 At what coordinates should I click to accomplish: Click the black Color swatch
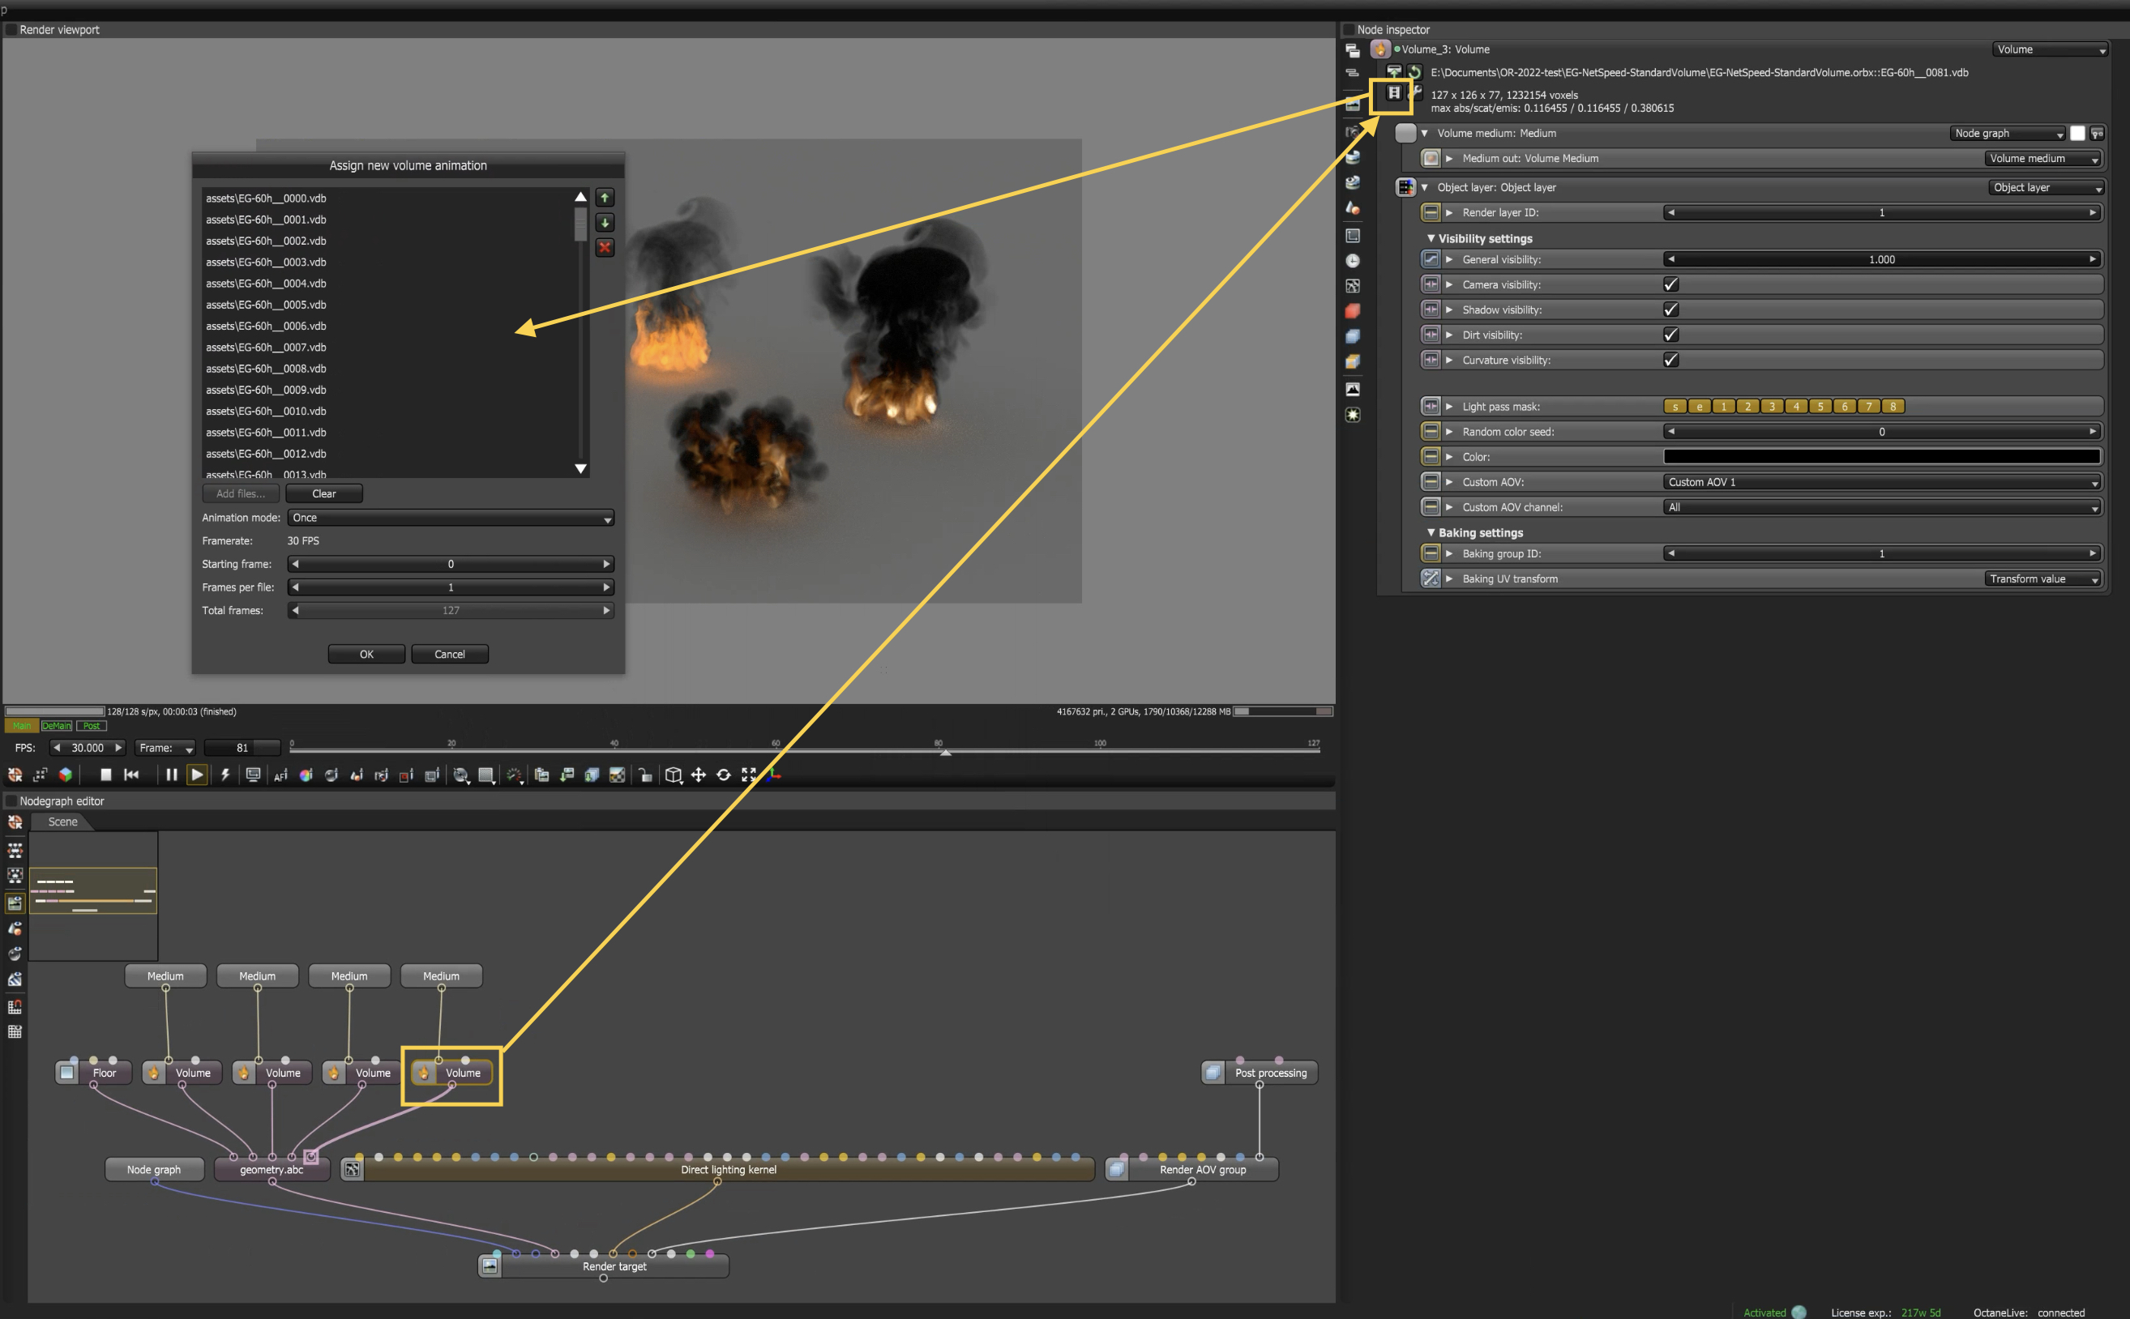[1881, 457]
